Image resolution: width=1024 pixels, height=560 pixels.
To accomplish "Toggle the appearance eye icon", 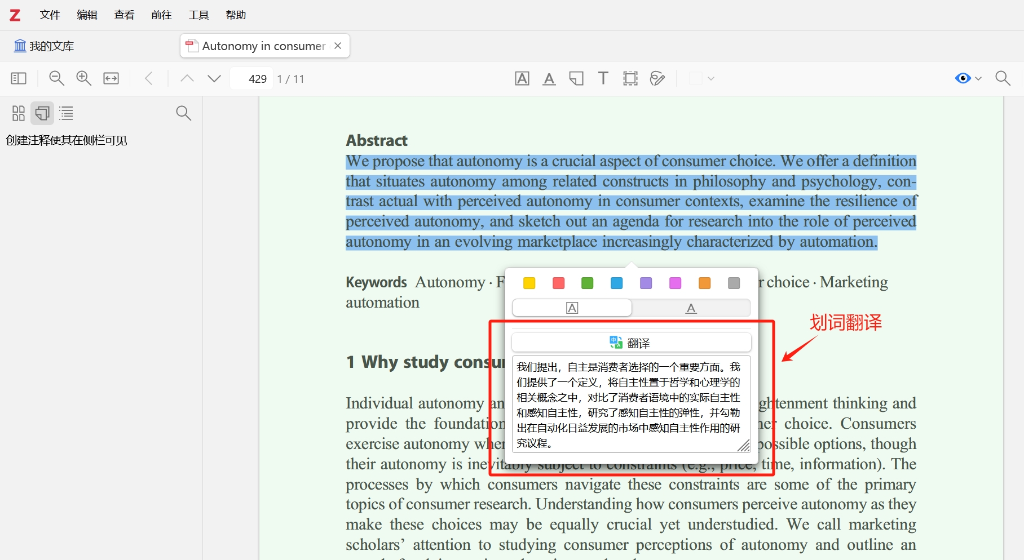I will (962, 78).
